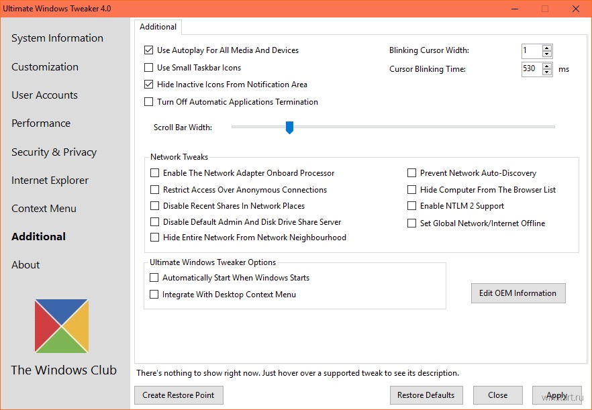Click the Scroll Bar Width slider thumb

coord(289,127)
